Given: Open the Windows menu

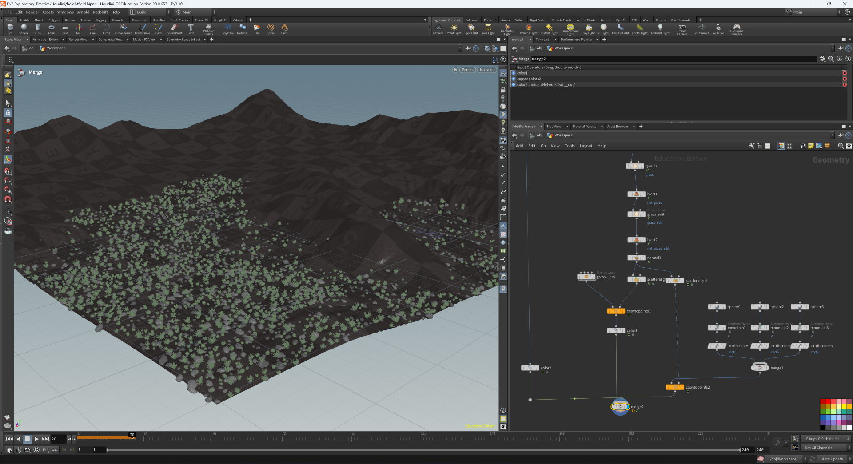Looking at the screenshot, I should [x=65, y=12].
